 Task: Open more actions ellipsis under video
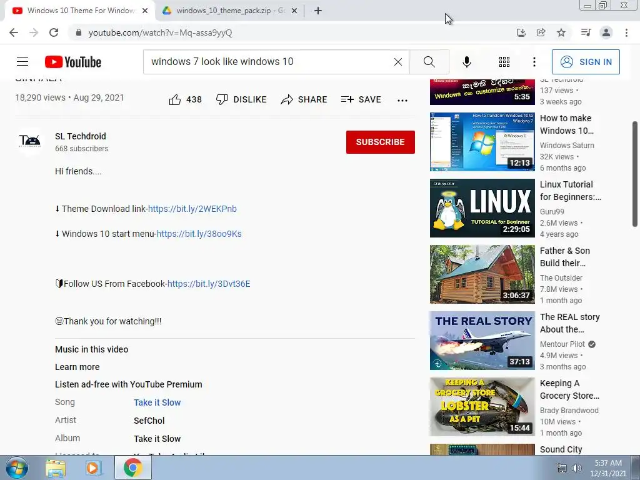402,101
